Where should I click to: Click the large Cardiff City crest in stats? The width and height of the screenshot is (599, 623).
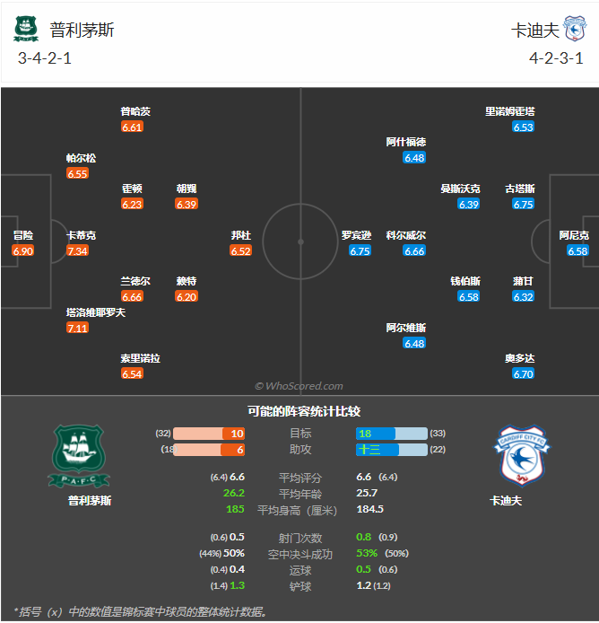[521, 456]
